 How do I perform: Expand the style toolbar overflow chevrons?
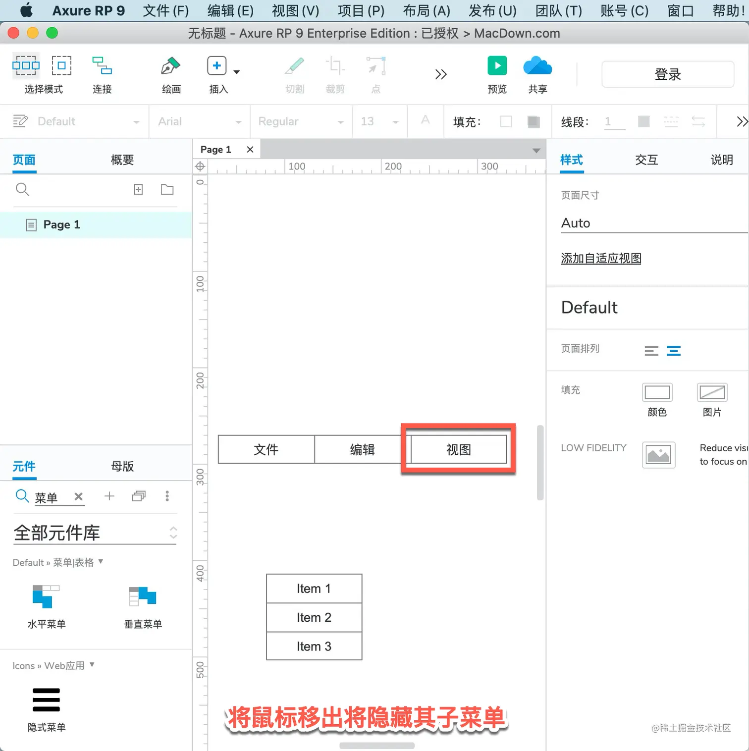click(742, 121)
